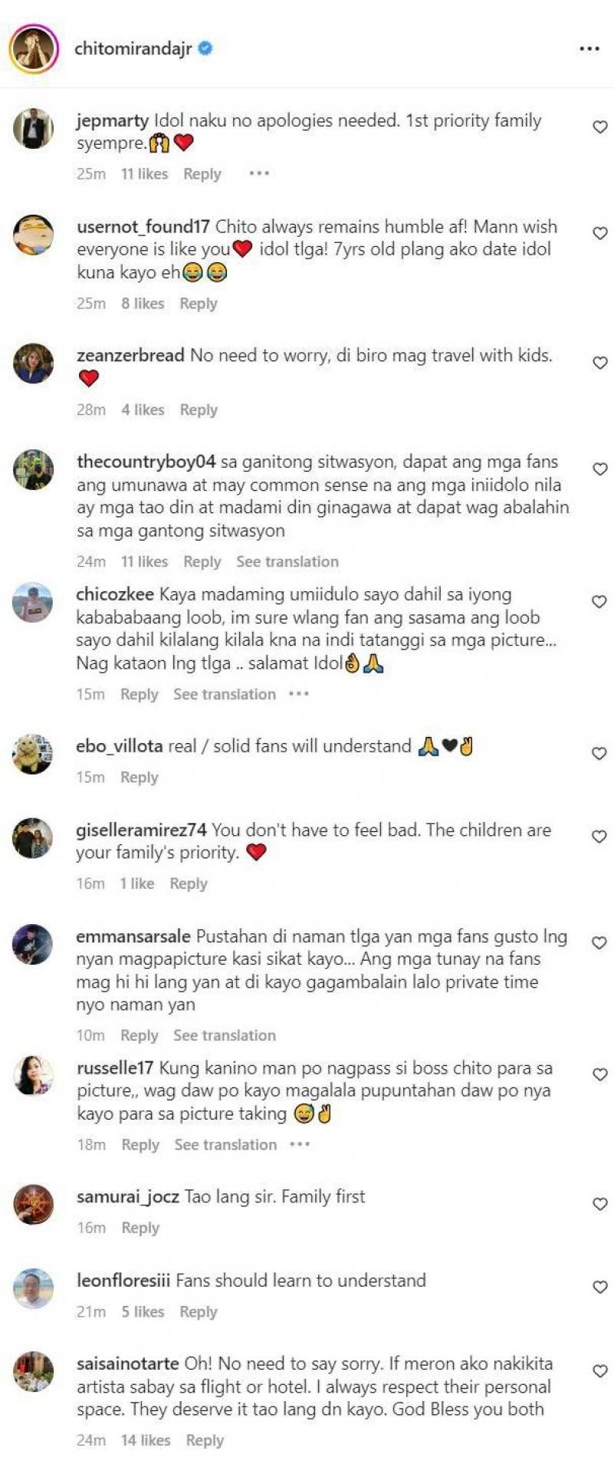Image resolution: width=614 pixels, height=1477 pixels.
Task: Like thecountryboy04's comment
Action: (600, 469)
